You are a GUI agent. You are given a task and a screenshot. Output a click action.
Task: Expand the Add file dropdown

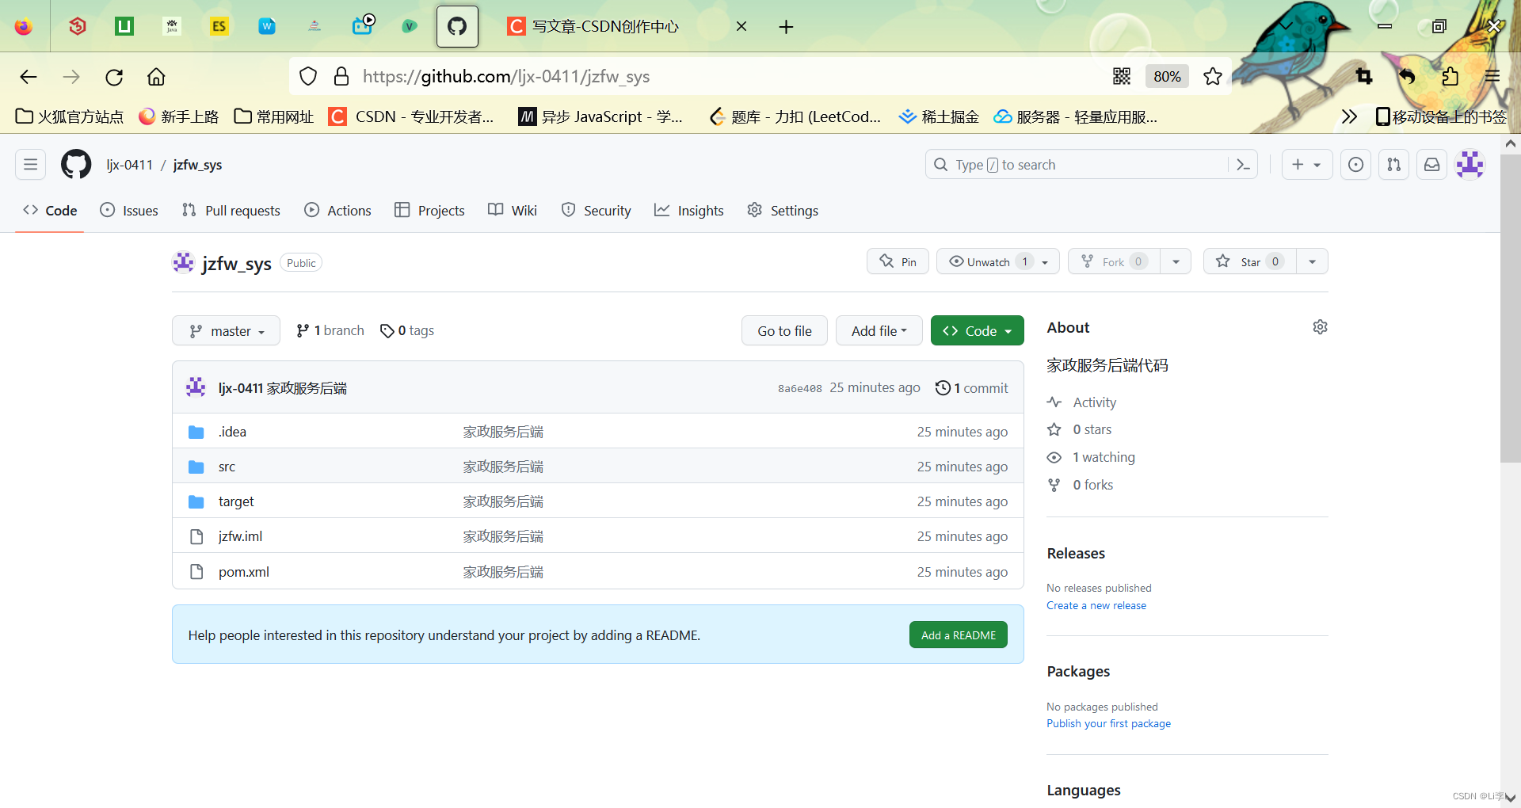coord(879,330)
